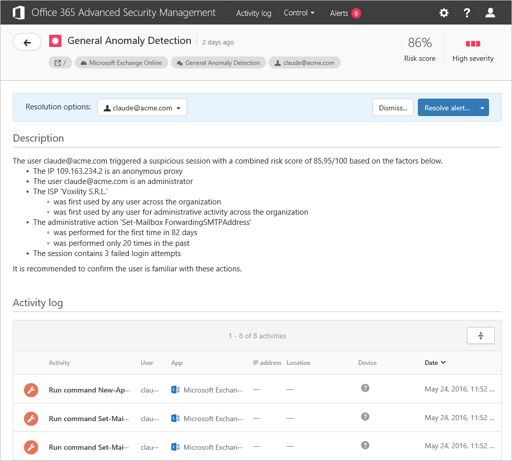Expand the Resolve alert split-button arrow
The height and width of the screenshot is (461, 512).
click(482, 107)
